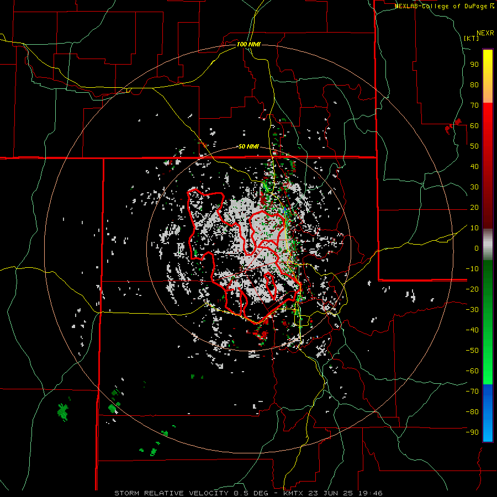Click the "-50" value on the color scale
The width and height of the screenshot is (497, 497).
(x=472, y=351)
